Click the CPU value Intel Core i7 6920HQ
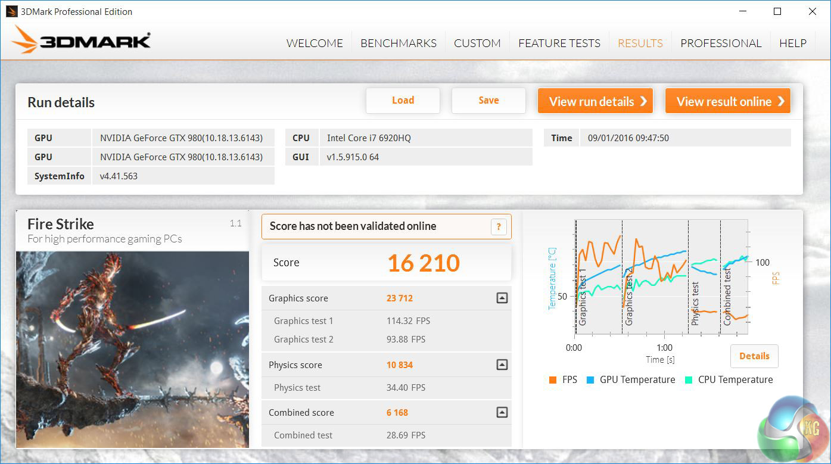The image size is (831, 464). click(369, 138)
